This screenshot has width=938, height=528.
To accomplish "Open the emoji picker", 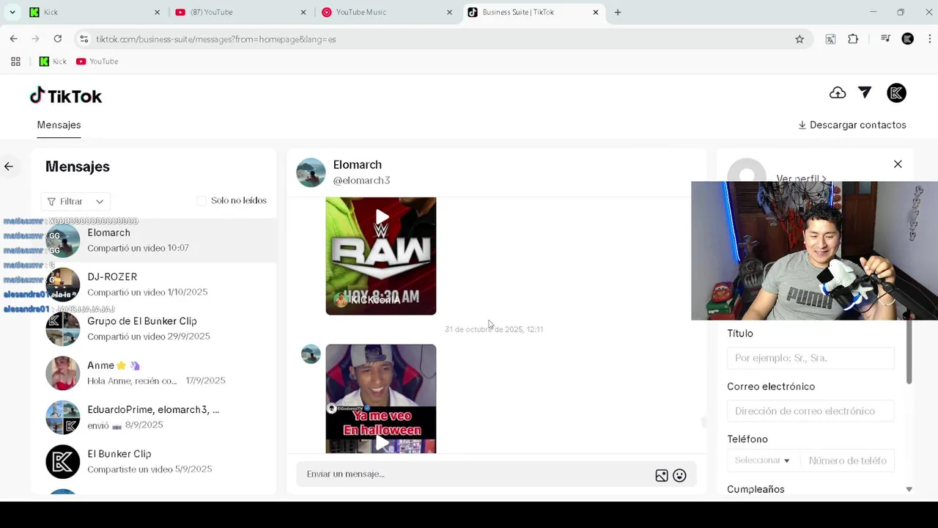I will (x=679, y=475).
